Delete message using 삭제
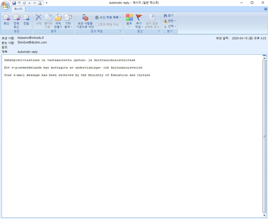This screenshot has height=219, width=268. (39, 20)
